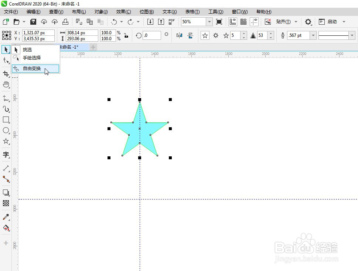Click the Mirror horizontally icon
Viewport: 358px width, 271px height.
click(179, 35)
